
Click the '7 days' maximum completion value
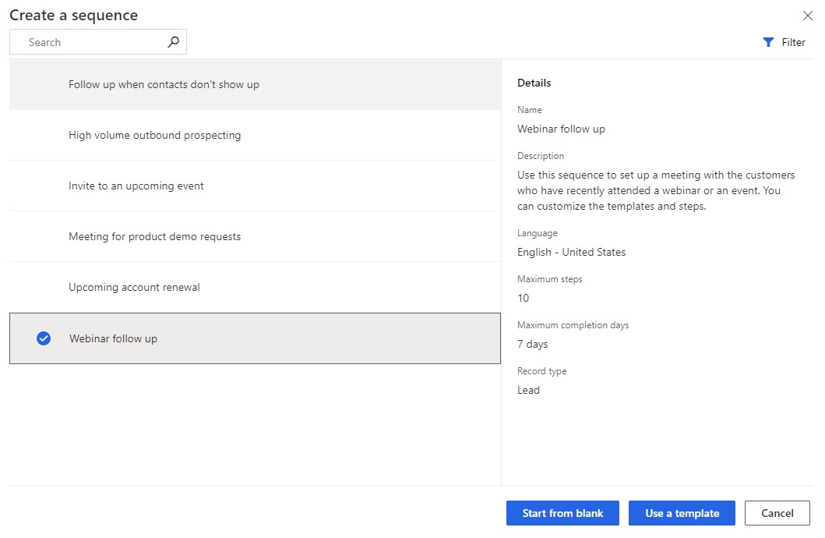[x=532, y=344]
